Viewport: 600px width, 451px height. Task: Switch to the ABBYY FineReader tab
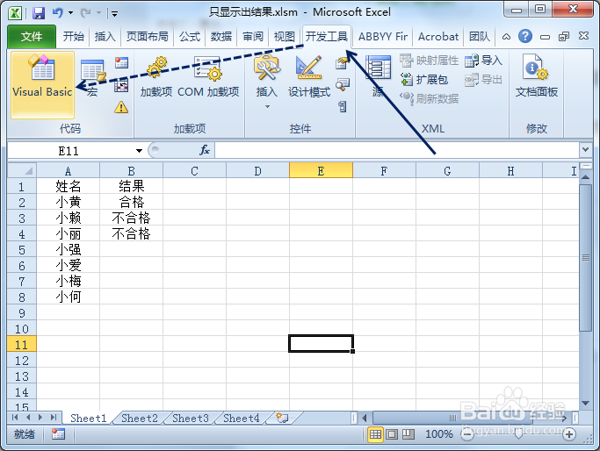383,36
